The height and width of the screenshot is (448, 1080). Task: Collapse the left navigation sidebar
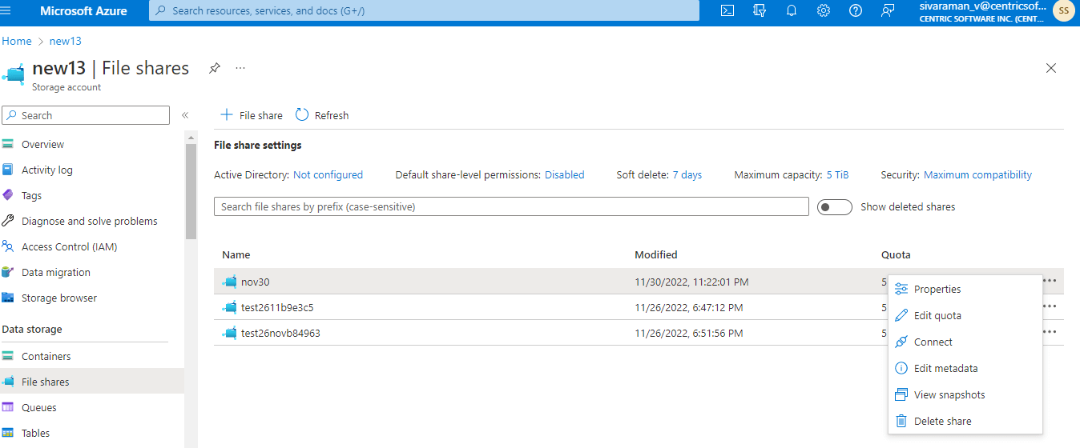point(185,115)
